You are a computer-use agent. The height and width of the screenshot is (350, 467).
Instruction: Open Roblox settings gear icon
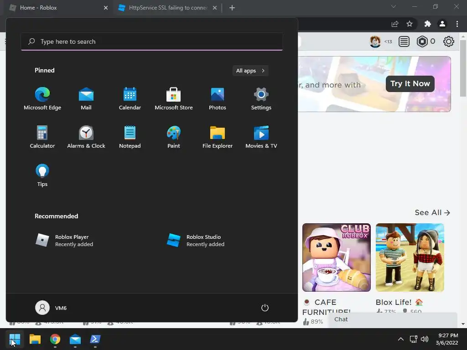(x=449, y=41)
